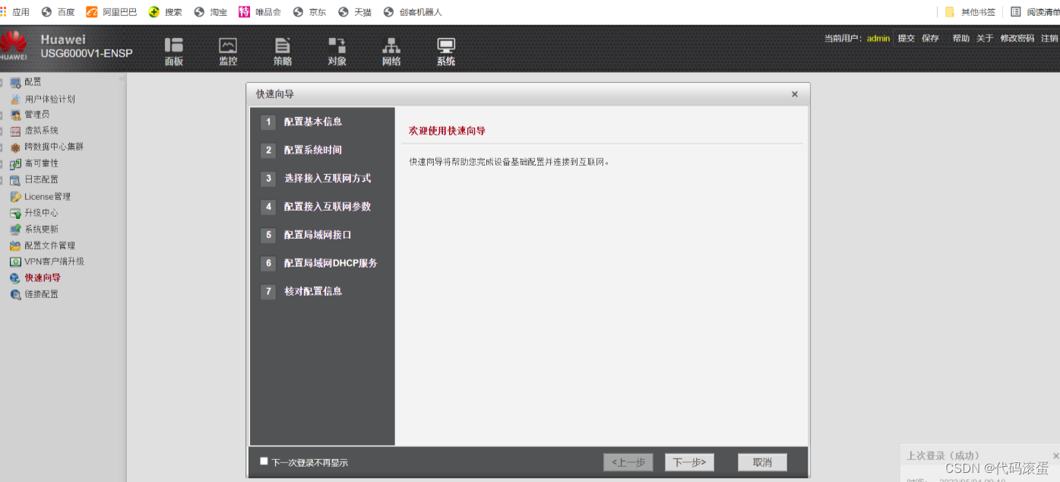Open the 帮助 help link
The height and width of the screenshot is (482, 1060).
(961, 38)
